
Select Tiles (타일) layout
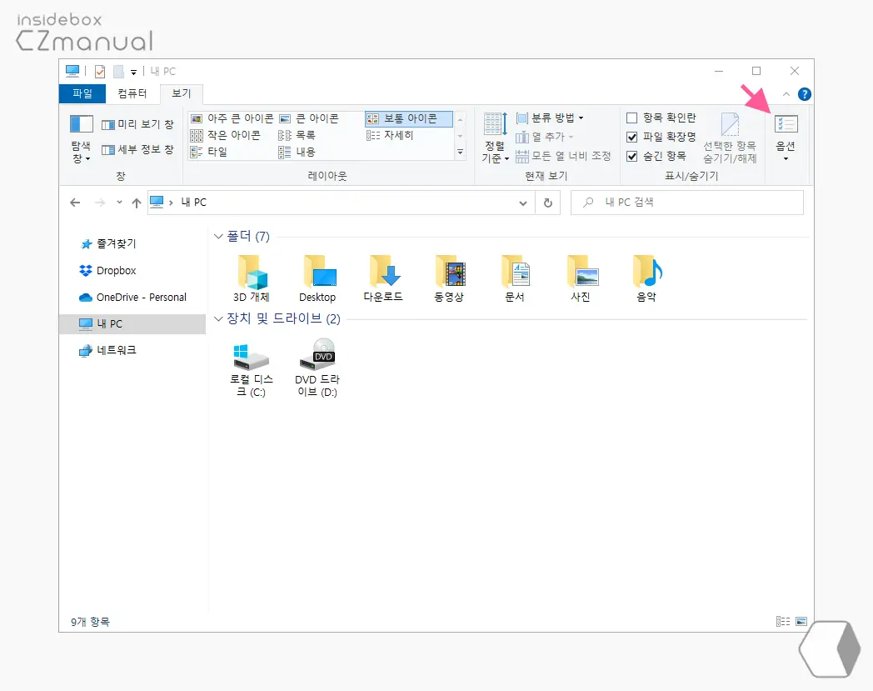(x=209, y=152)
